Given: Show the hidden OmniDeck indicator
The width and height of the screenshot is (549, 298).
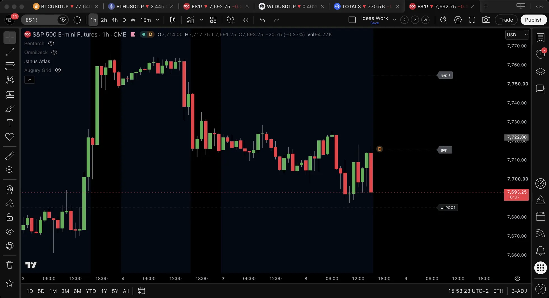Looking at the screenshot, I should coord(54,52).
